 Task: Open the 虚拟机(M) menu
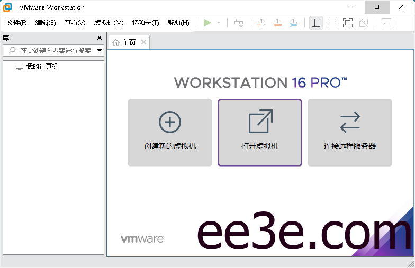(109, 23)
